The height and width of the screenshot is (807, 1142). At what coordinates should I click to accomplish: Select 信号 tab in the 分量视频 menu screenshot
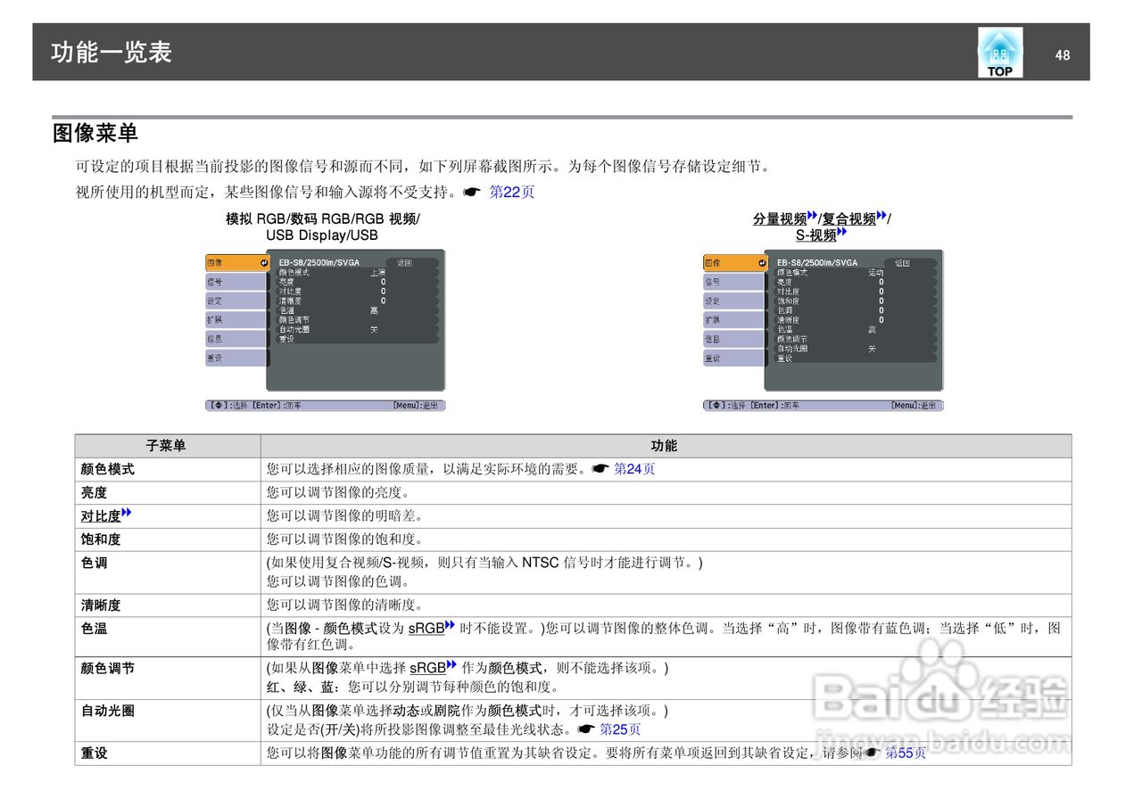[734, 282]
